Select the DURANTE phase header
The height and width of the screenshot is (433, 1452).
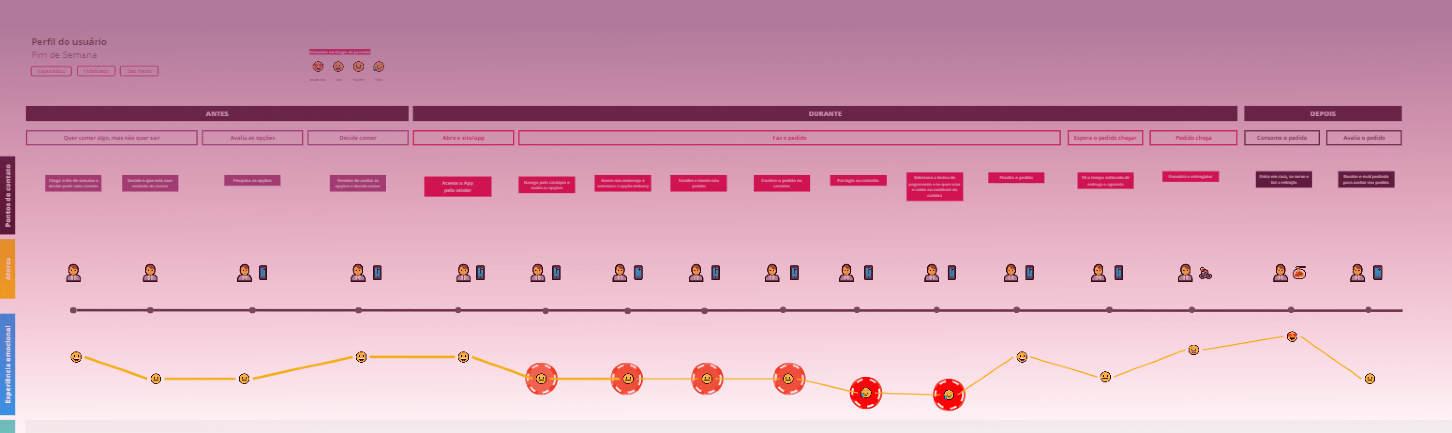824,113
